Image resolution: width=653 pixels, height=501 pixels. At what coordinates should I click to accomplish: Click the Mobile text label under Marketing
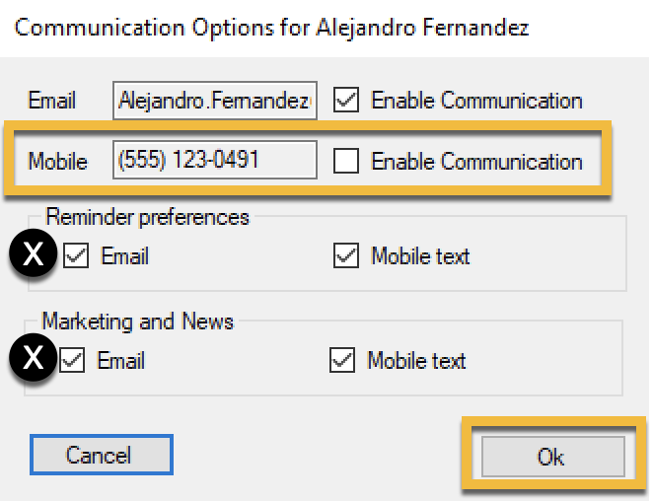click(x=416, y=360)
